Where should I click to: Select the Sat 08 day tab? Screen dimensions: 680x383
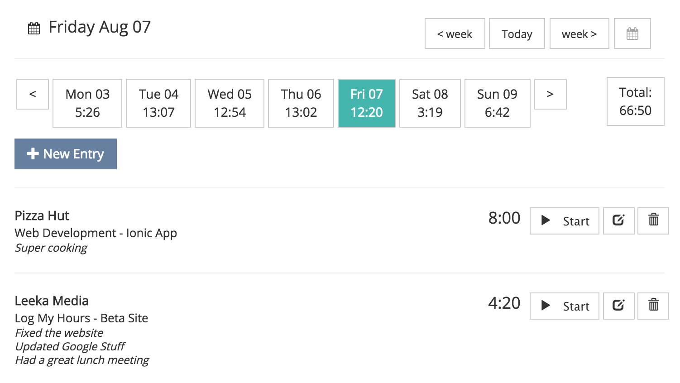(430, 103)
